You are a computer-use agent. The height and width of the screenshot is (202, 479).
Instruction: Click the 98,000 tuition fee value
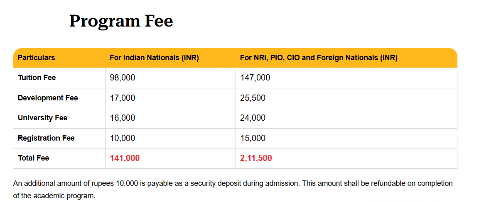(123, 78)
